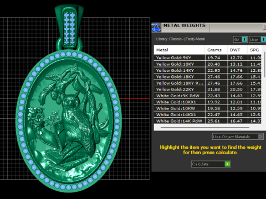
Task: Click the Calculate button
Action: tap(211, 164)
